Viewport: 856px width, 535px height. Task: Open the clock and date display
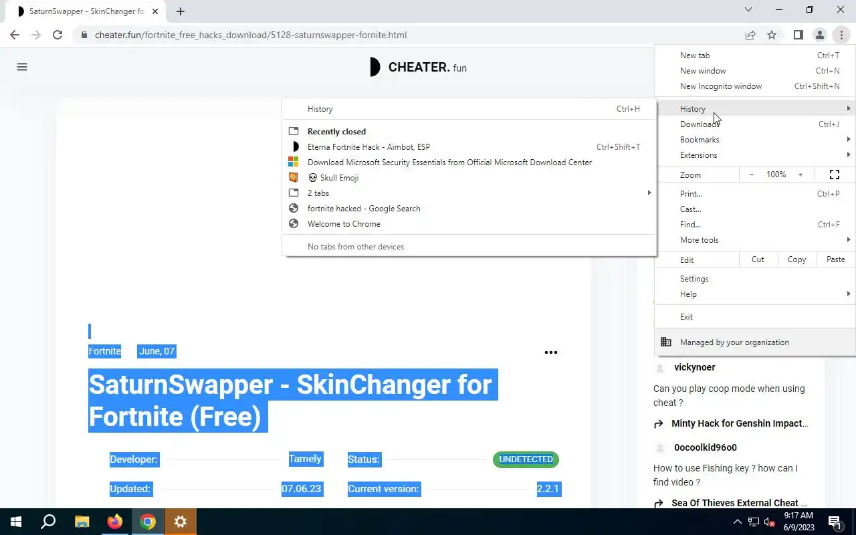click(798, 522)
